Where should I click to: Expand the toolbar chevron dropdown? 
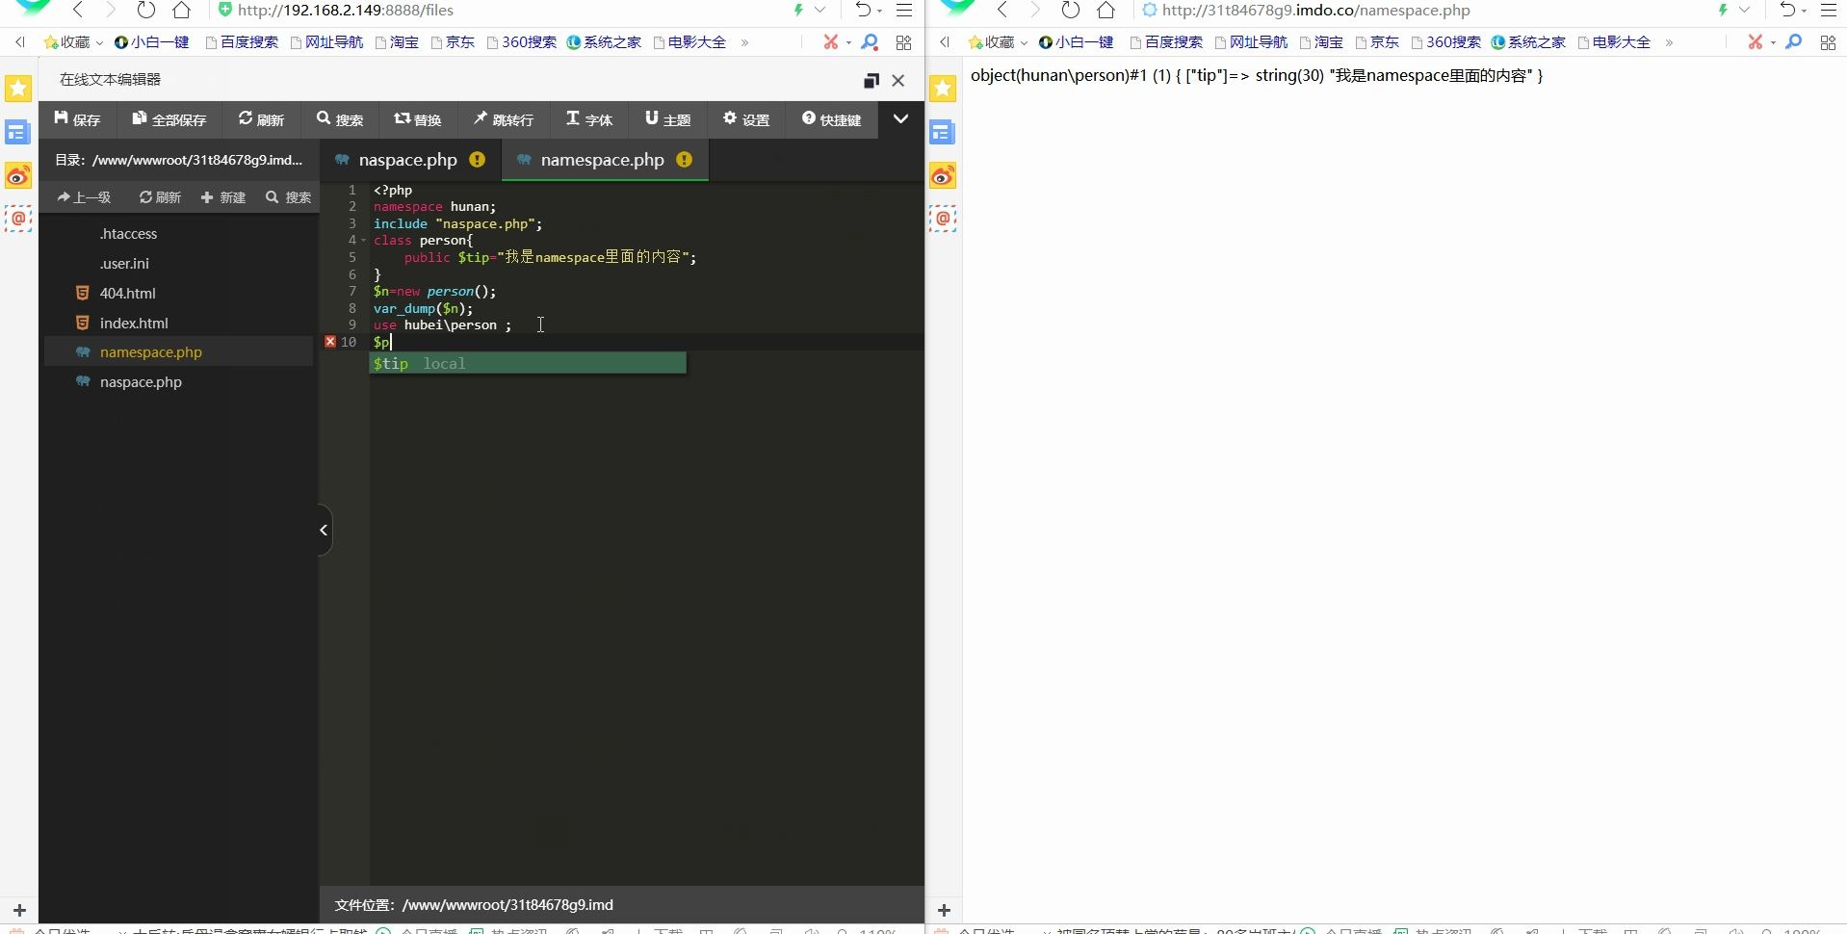900,119
